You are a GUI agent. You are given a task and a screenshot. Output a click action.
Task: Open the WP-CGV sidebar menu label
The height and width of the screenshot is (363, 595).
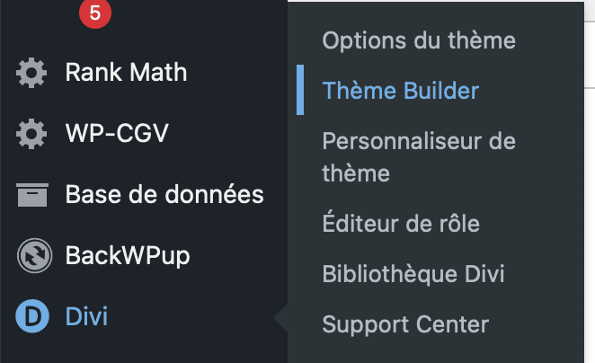coord(117,133)
